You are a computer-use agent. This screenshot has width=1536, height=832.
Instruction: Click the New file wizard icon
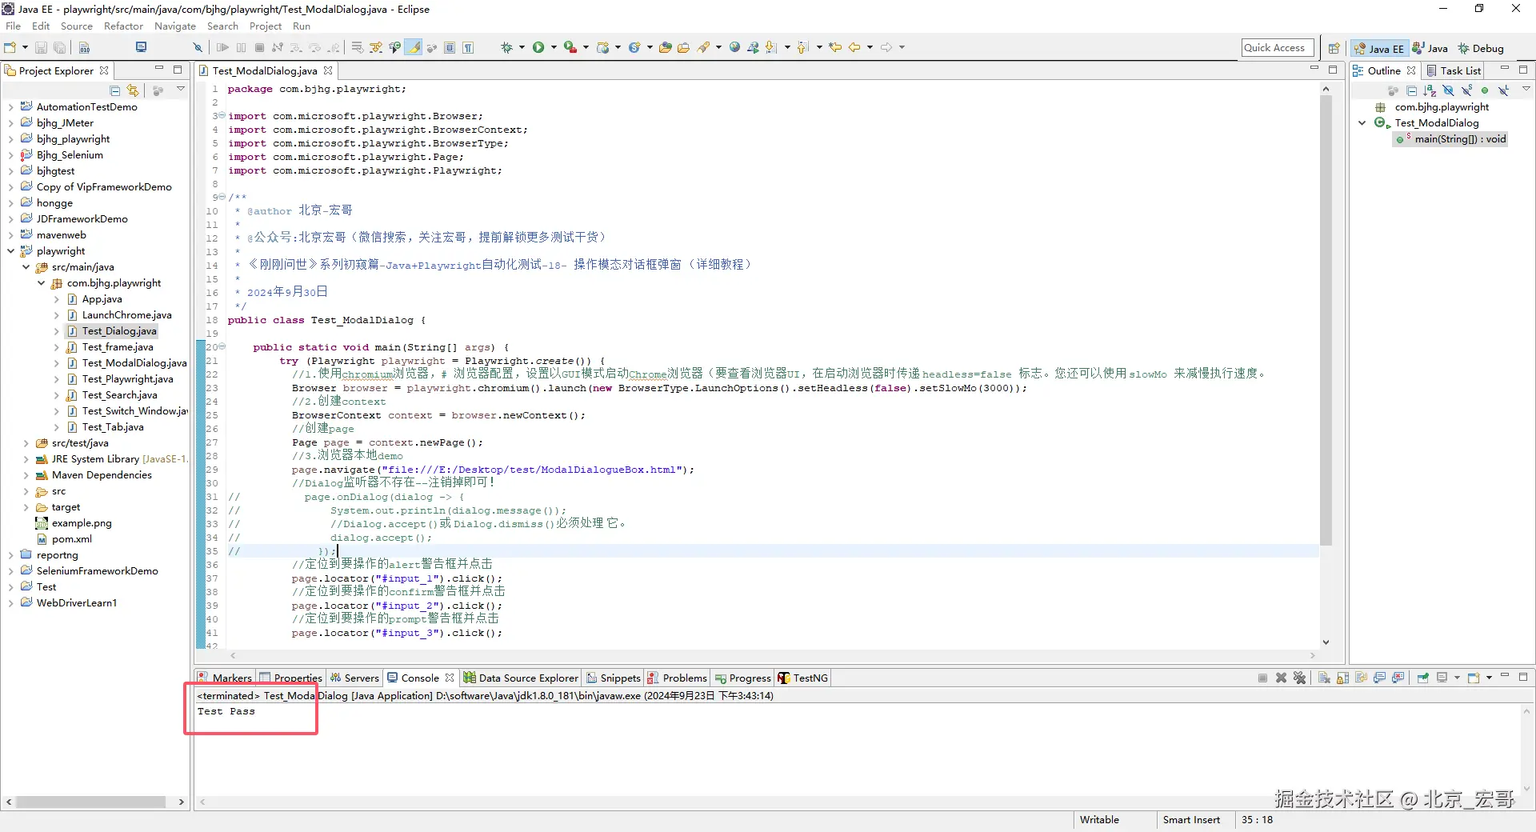click(10, 47)
